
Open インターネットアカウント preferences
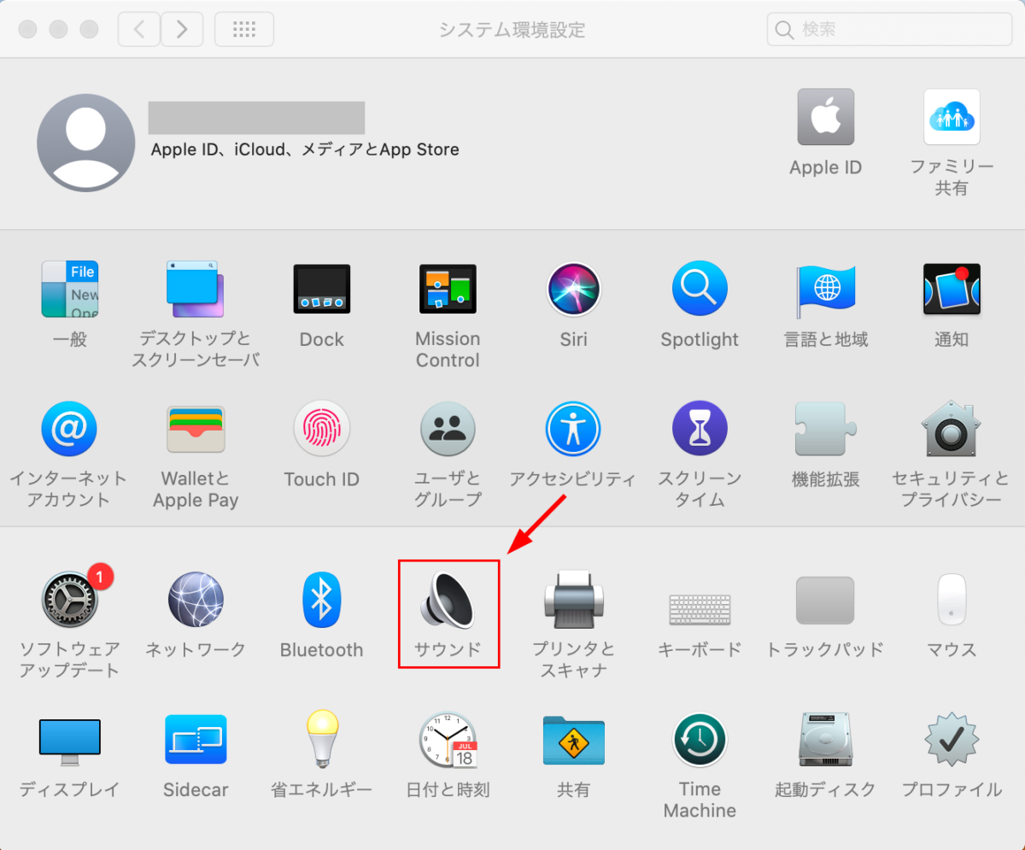point(69,429)
